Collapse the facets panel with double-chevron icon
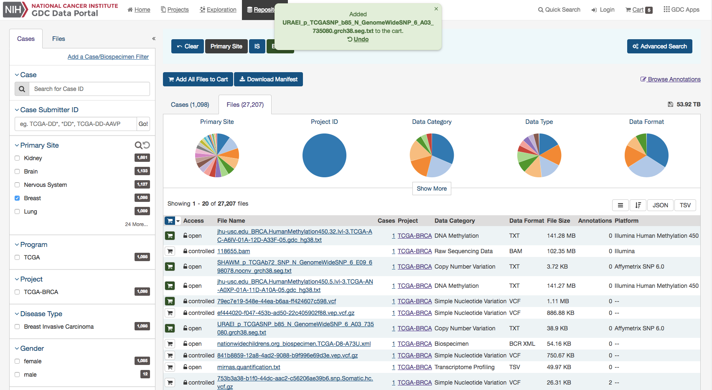Image resolution: width=712 pixels, height=390 pixels. pyautogui.click(x=154, y=39)
